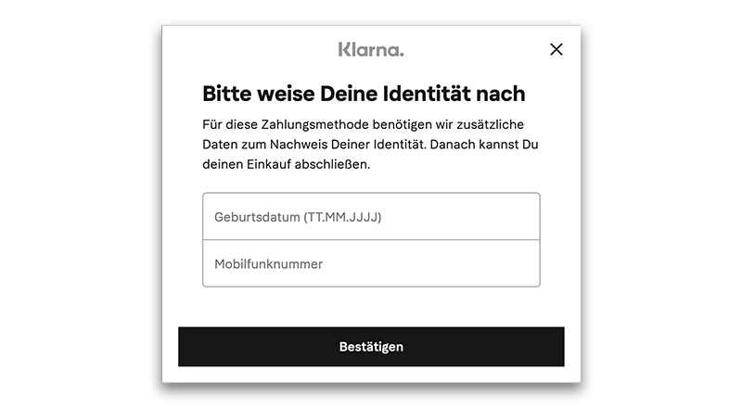Click the word 'zusätzliche' in the description
Image resolution: width=742 pixels, height=408 pixels.
click(x=499, y=123)
